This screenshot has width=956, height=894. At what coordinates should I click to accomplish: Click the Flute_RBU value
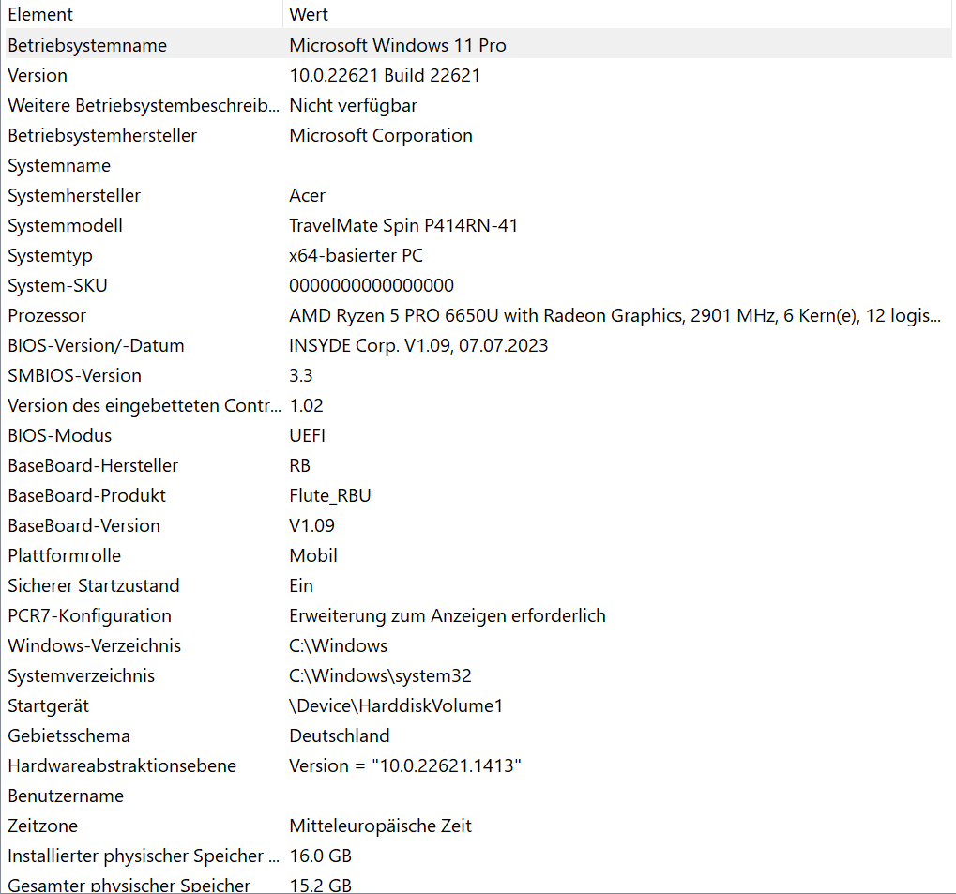pyautogui.click(x=330, y=496)
